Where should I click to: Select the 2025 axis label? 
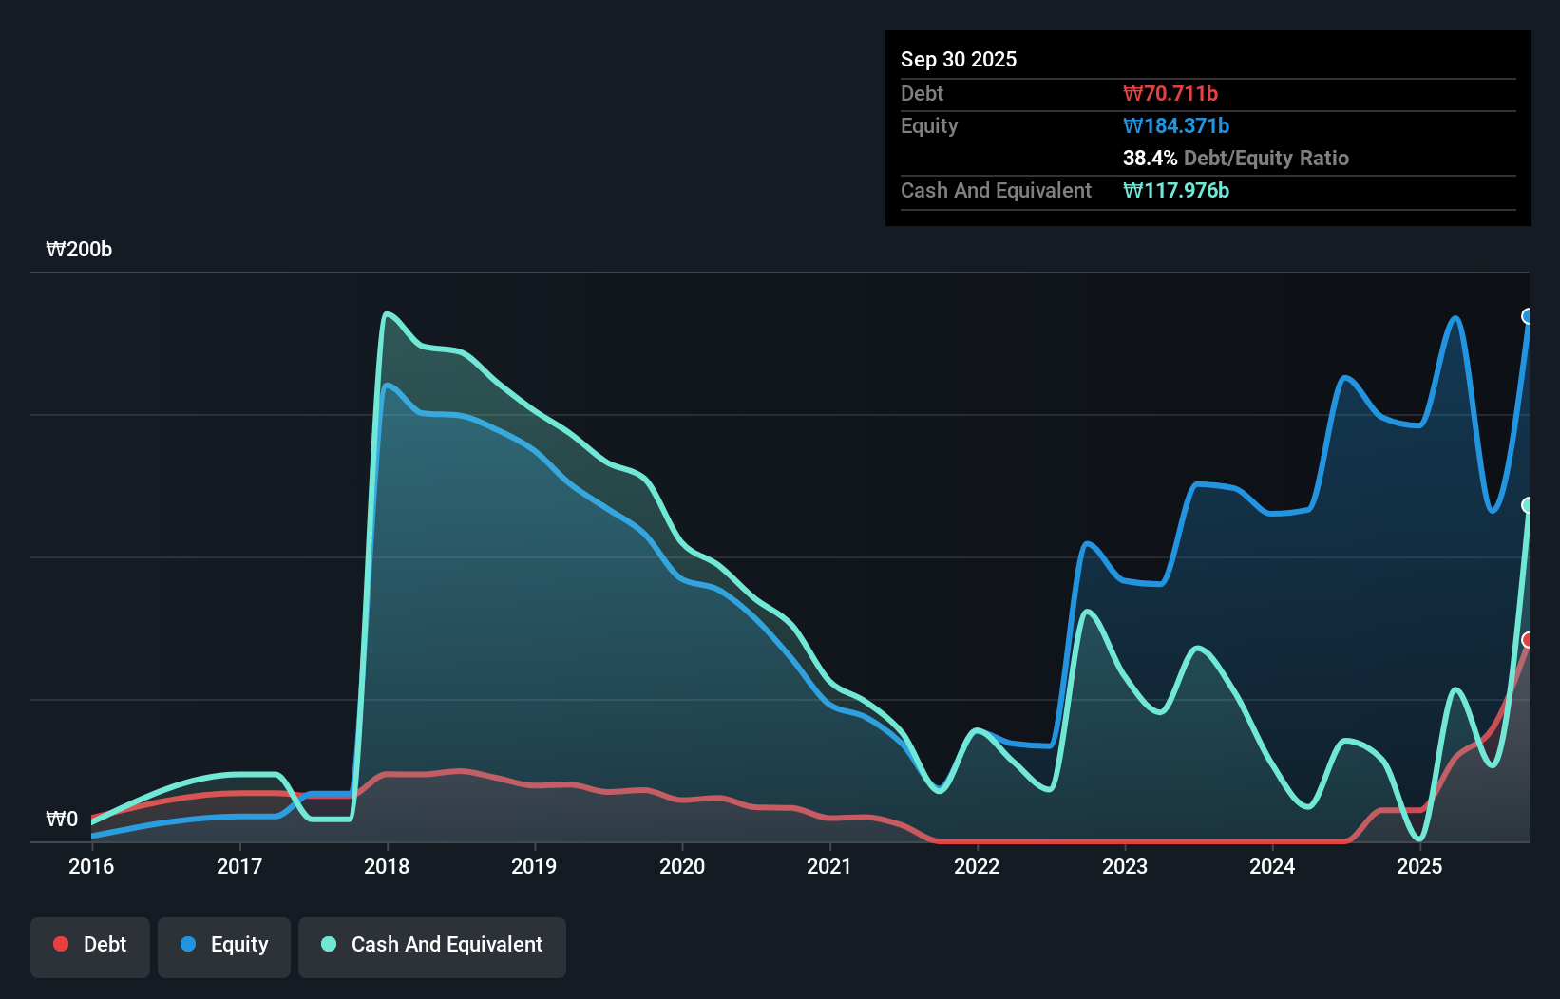point(1421,866)
